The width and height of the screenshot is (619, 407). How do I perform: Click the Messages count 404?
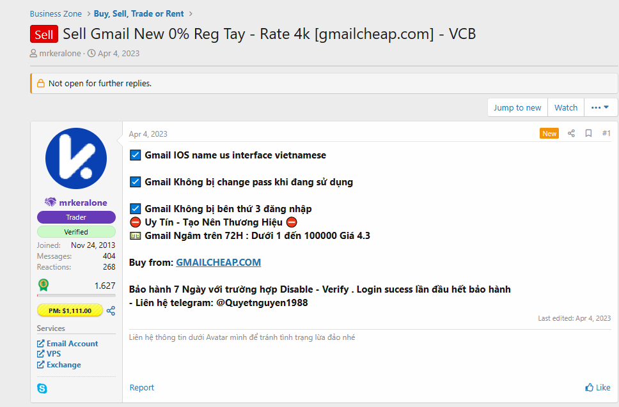pyautogui.click(x=109, y=256)
